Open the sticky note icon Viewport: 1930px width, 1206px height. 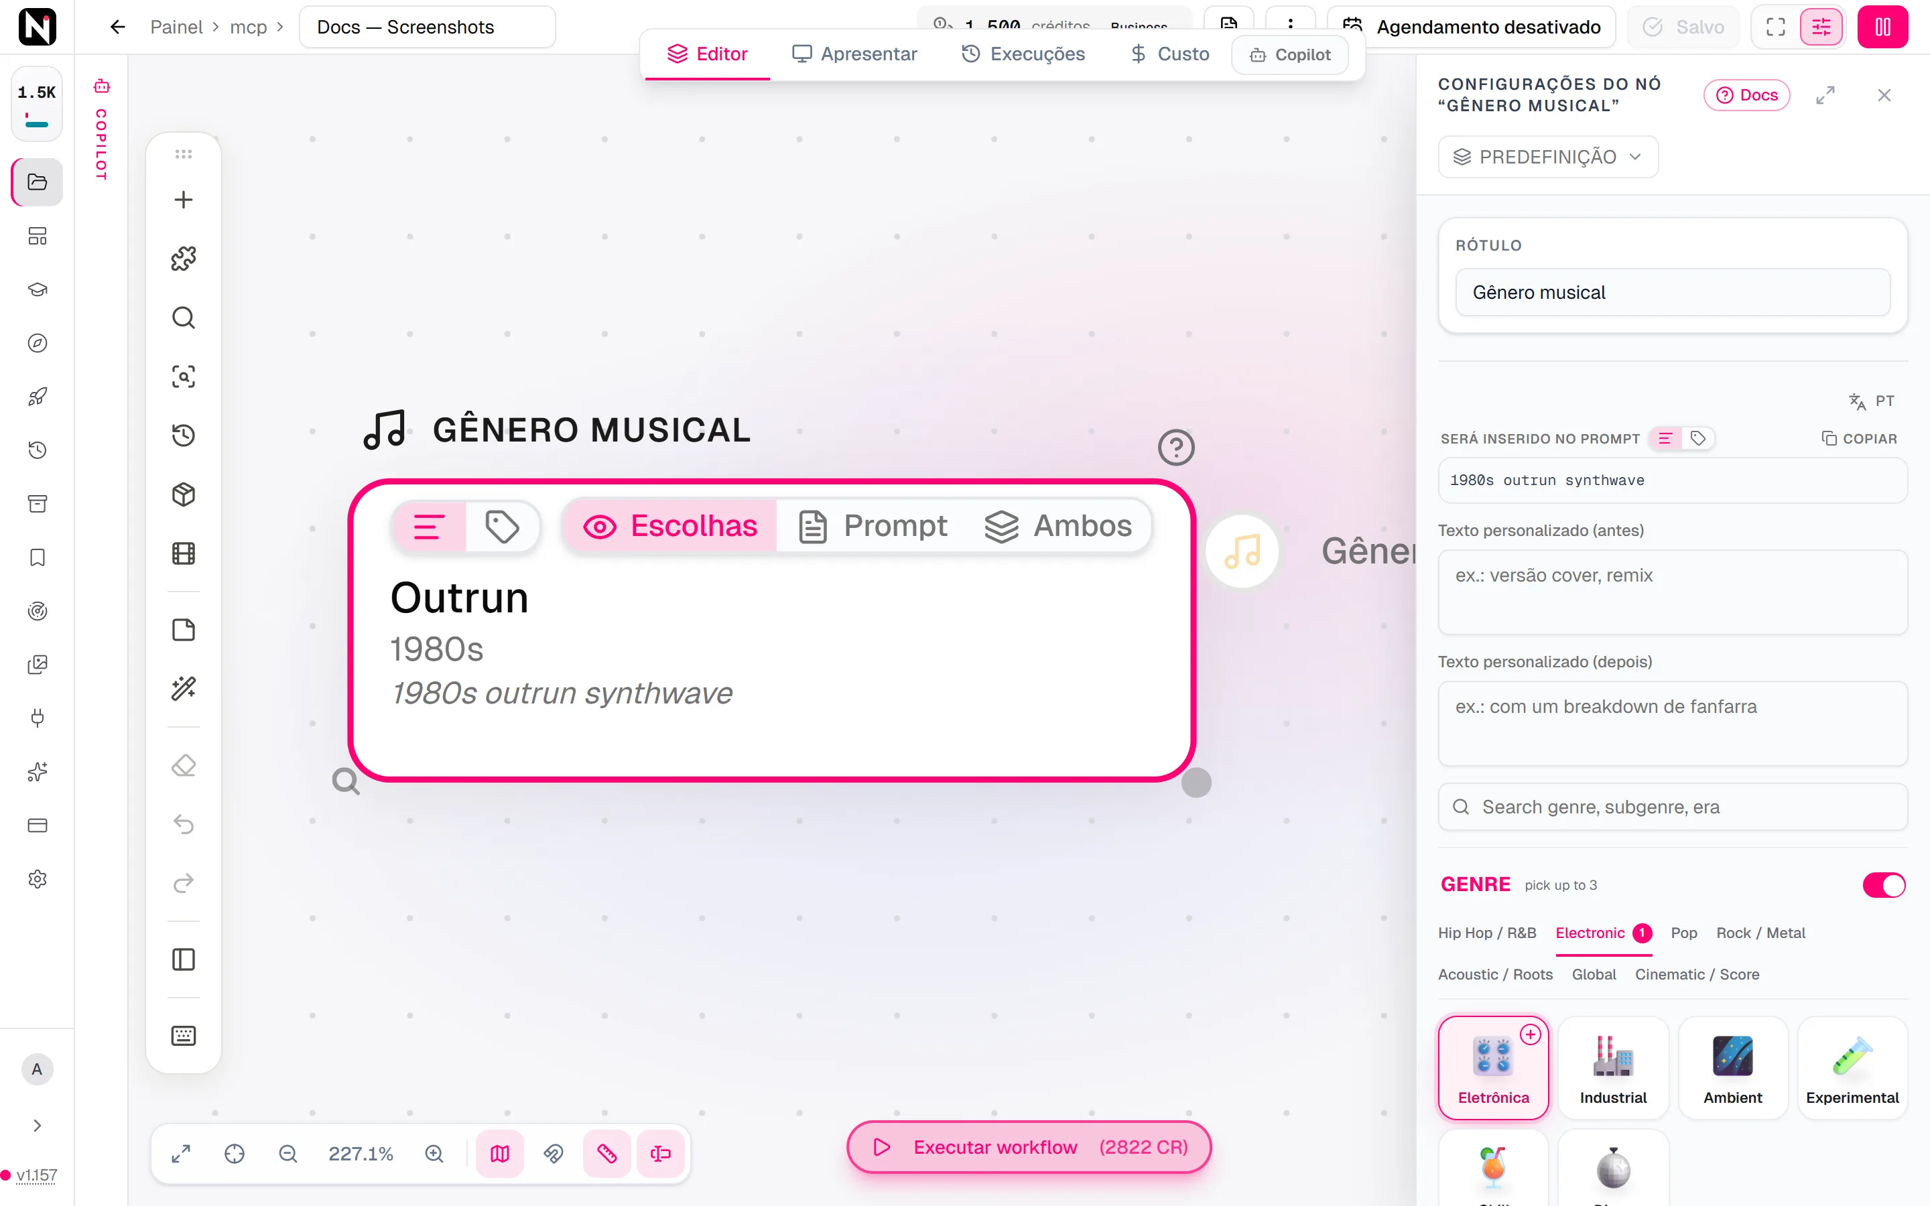pos(184,630)
